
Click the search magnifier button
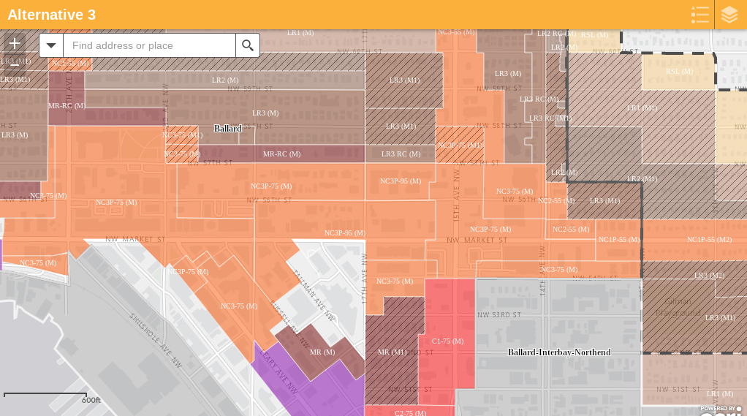(x=248, y=45)
